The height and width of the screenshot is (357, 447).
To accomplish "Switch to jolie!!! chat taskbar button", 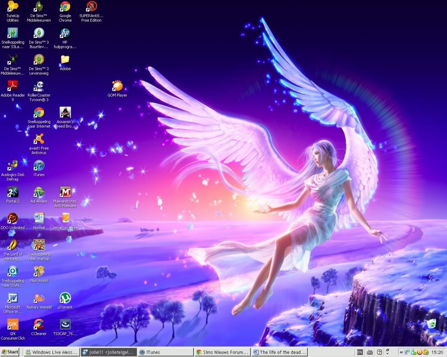I will pos(109,352).
